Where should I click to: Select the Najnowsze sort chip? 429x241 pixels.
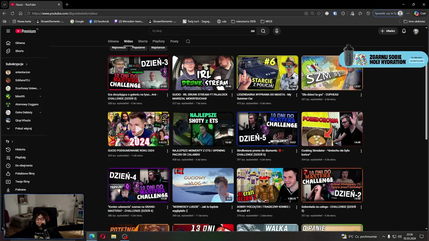click(119, 48)
